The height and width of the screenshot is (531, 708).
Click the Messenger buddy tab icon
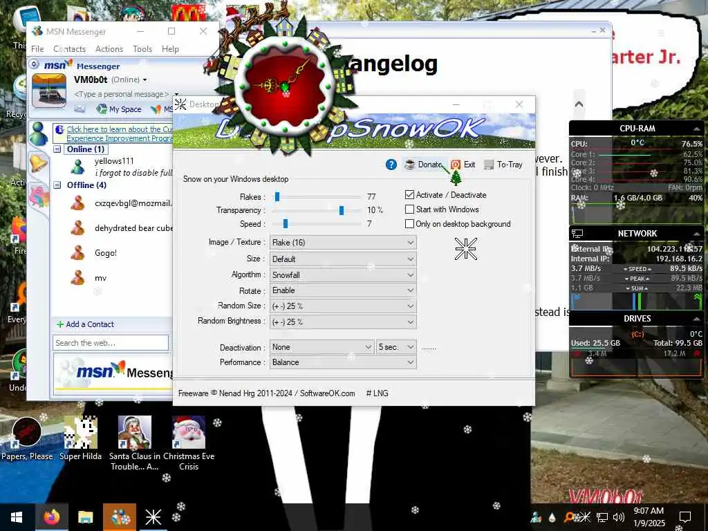(39, 134)
